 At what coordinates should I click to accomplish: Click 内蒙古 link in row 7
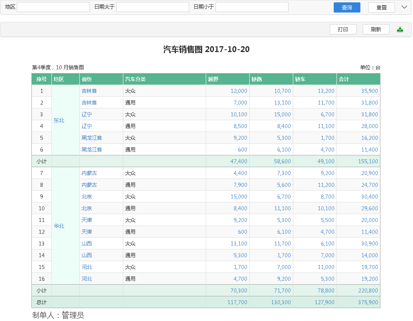tap(89, 173)
